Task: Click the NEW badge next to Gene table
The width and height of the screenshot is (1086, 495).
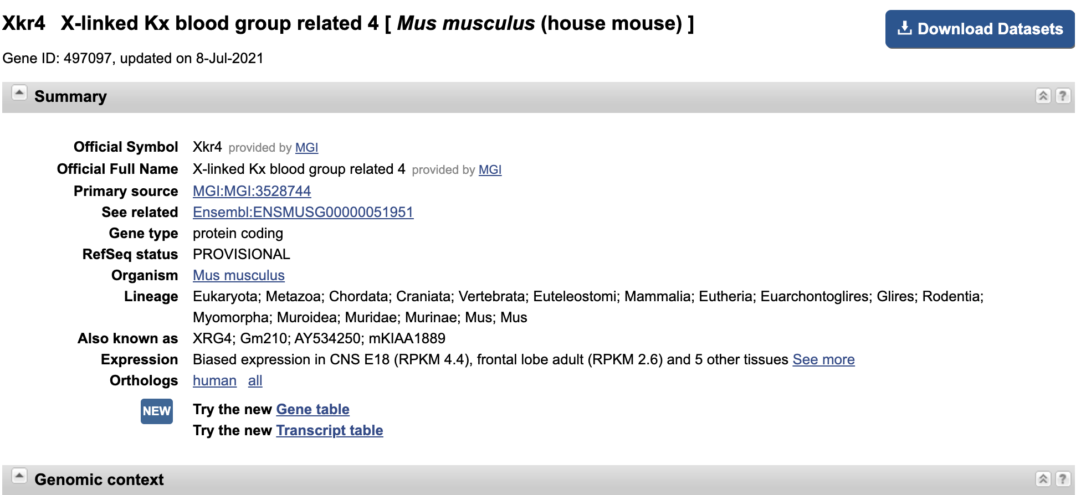Action: (156, 411)
